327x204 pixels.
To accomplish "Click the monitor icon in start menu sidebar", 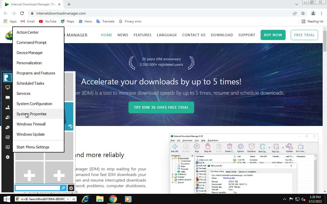I will click(x=8, y=87).
